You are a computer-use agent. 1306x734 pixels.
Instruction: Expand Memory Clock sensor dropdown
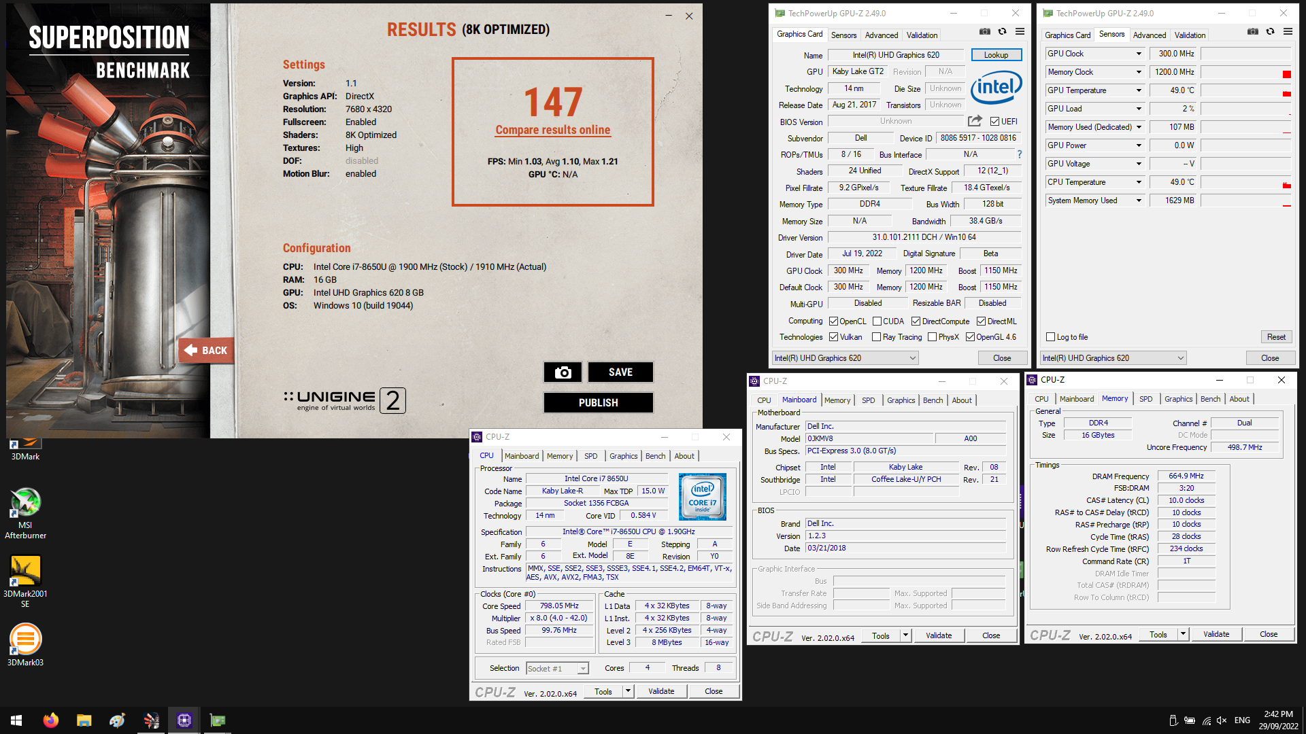[x=1139, y=72]
